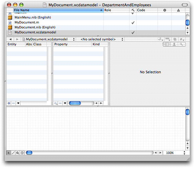Go forward in editor navigation history
The image size is (195, 169).
coord(17,39)
